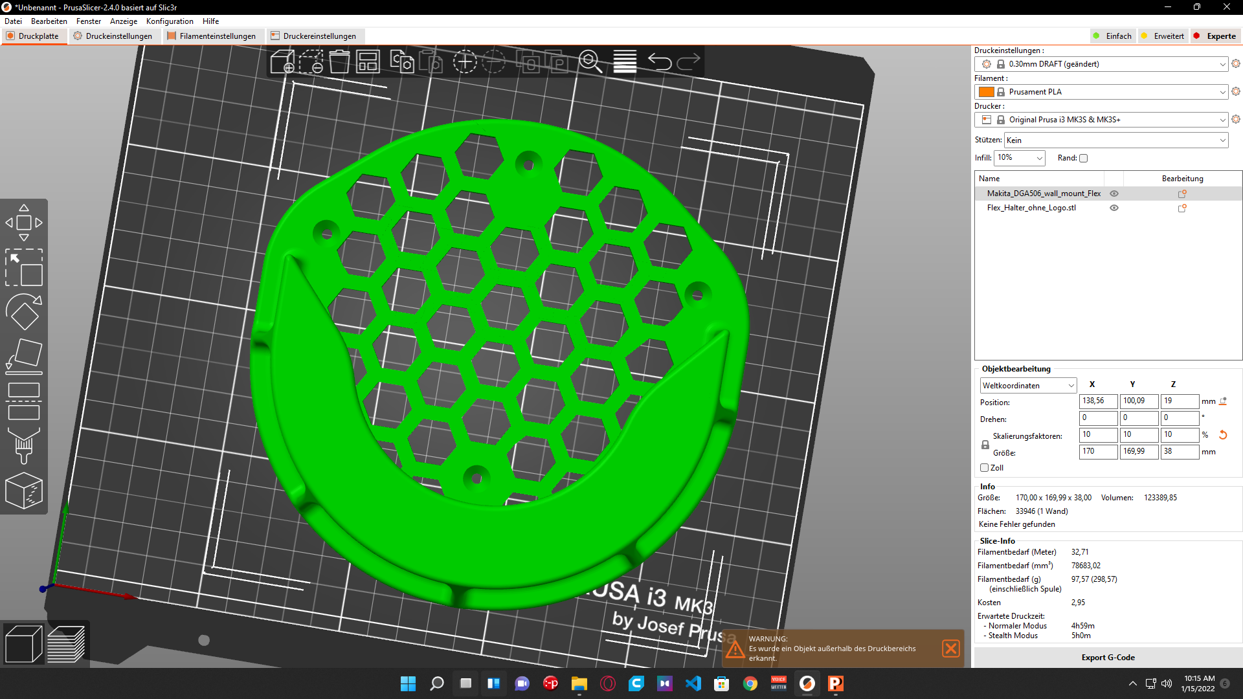Open the Weltkoordinaten coordinate dropdown
Viewport: 1243px width, 699px height.
[1028, 386]
